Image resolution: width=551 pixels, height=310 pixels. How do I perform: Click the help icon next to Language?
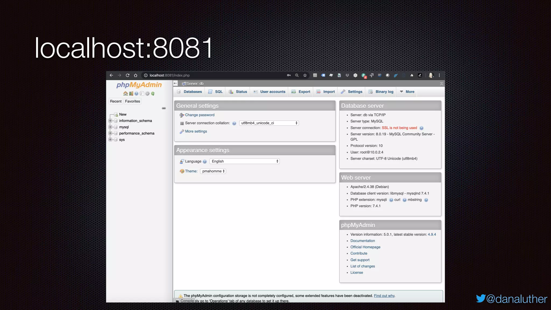click(205, 161)
